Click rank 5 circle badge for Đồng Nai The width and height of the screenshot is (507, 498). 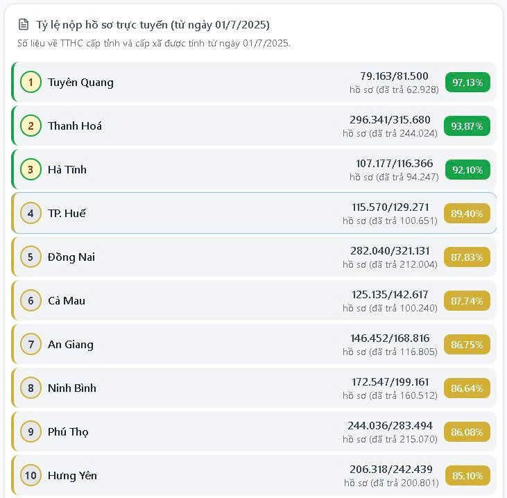[31, 257]
